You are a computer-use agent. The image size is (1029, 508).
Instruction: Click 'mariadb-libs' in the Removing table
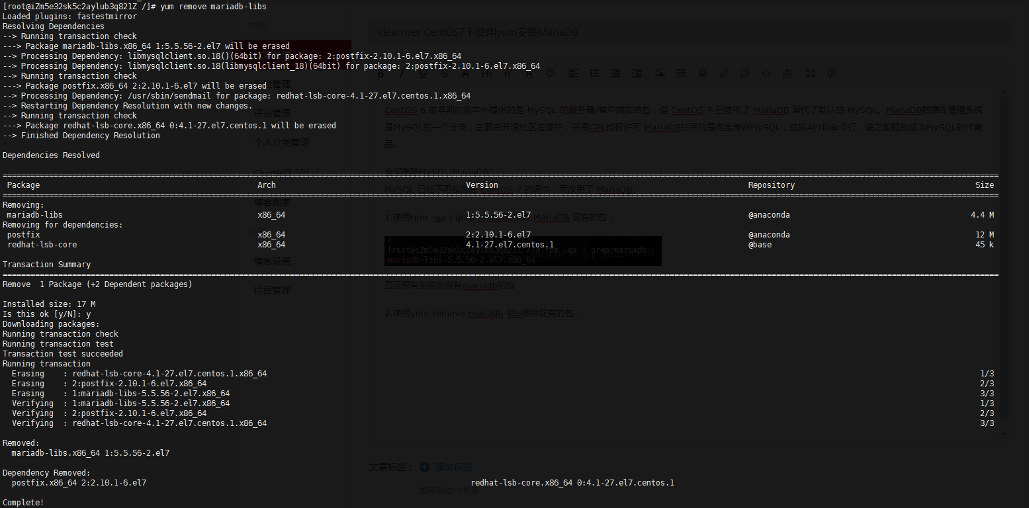[35, 215]
